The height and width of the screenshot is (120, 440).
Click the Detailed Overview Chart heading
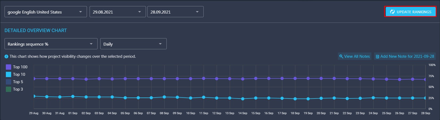[36, 30]
